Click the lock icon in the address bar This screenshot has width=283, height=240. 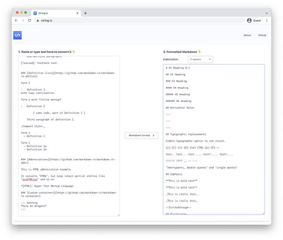coord(38,21)
